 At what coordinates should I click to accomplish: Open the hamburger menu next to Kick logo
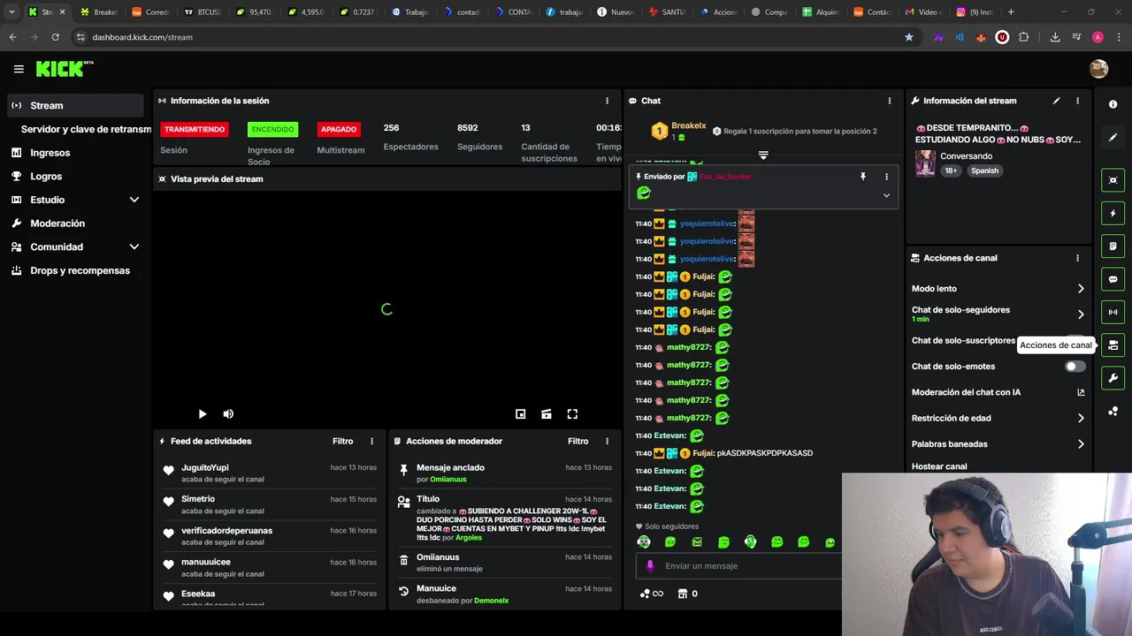pos(19,69)
